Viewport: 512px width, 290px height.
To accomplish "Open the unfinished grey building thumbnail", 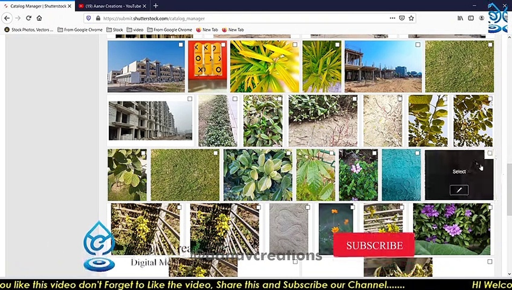I will (x=150, y=121).
